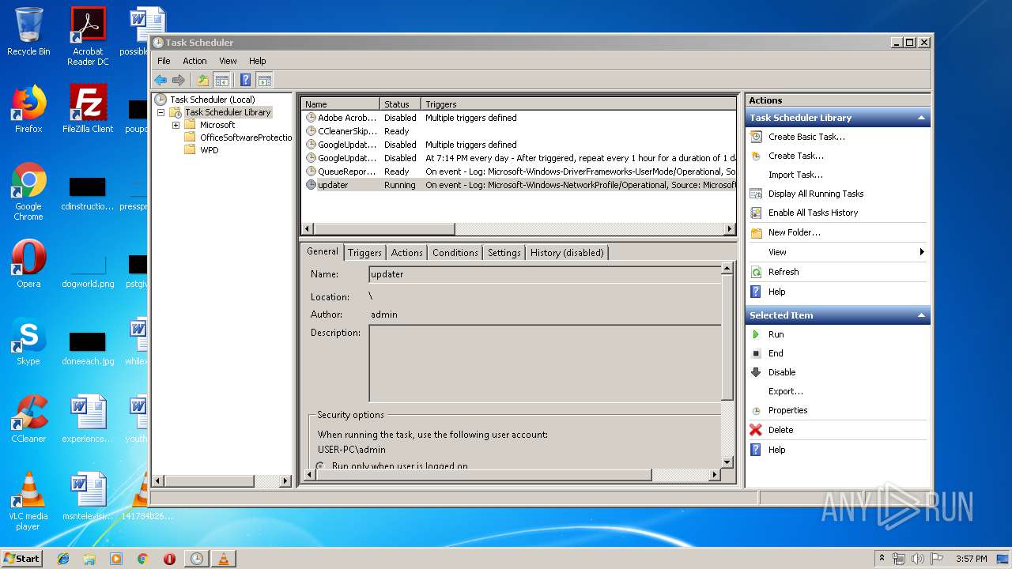Click Create Basic Task icon in Actions
1012x569 pixels.
(x=756, y=137)
